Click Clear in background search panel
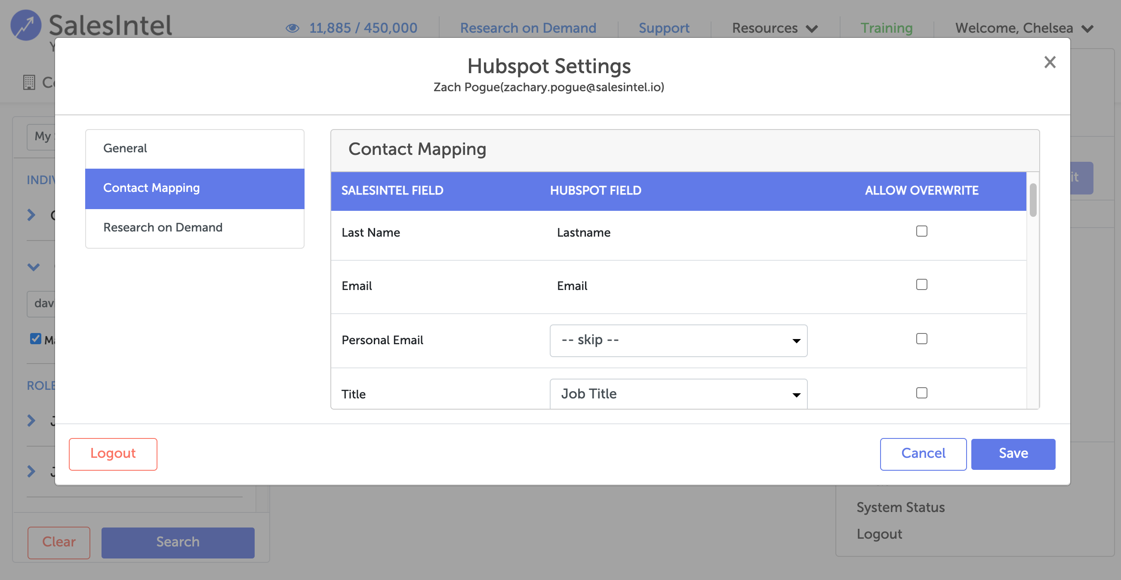The image size is (1121, 580). pyautogui.click(x=59, y=542)
